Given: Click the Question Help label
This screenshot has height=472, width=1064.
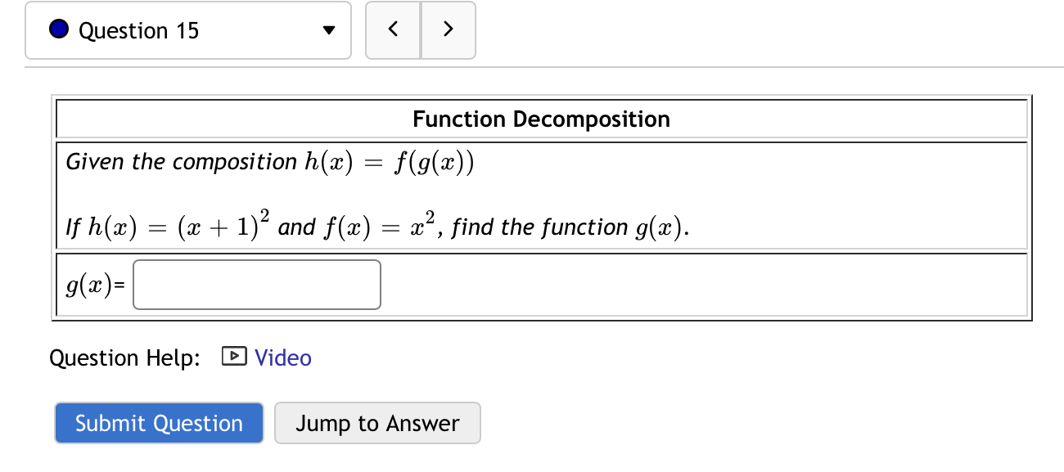Looking at the screenshot, I should tap(124, 357).
